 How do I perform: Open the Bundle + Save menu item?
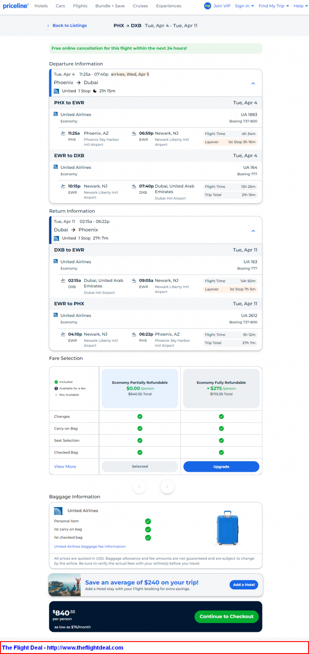110,6
